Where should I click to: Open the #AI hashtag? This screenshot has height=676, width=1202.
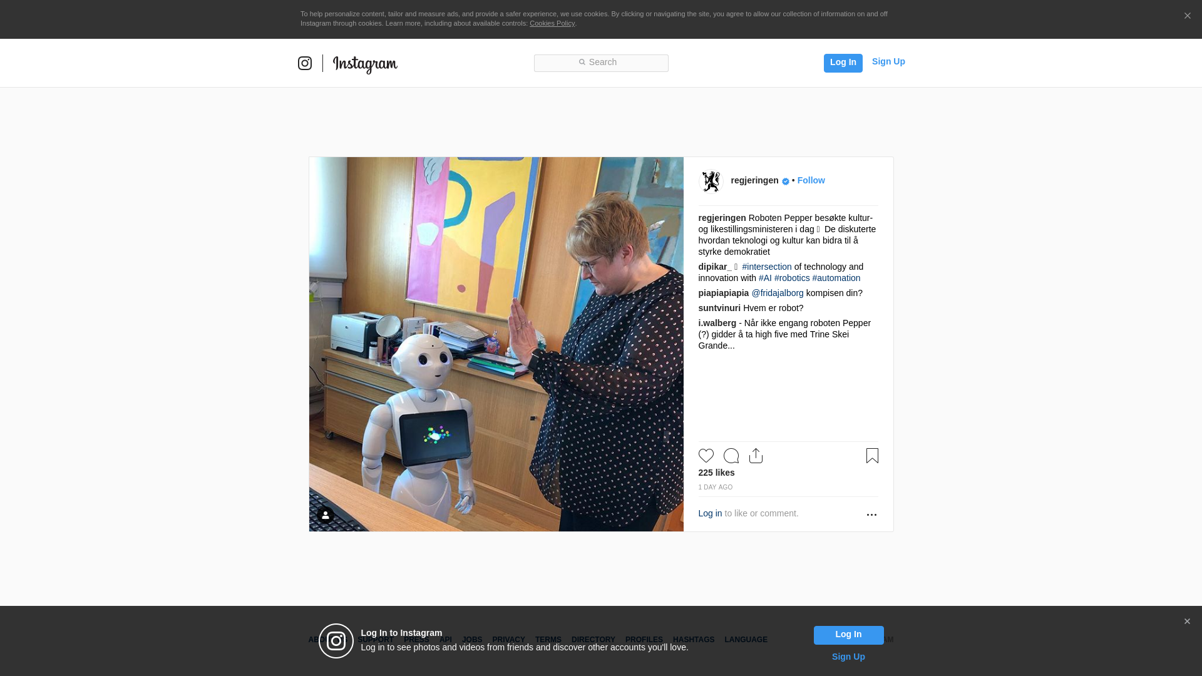(765, 278)
